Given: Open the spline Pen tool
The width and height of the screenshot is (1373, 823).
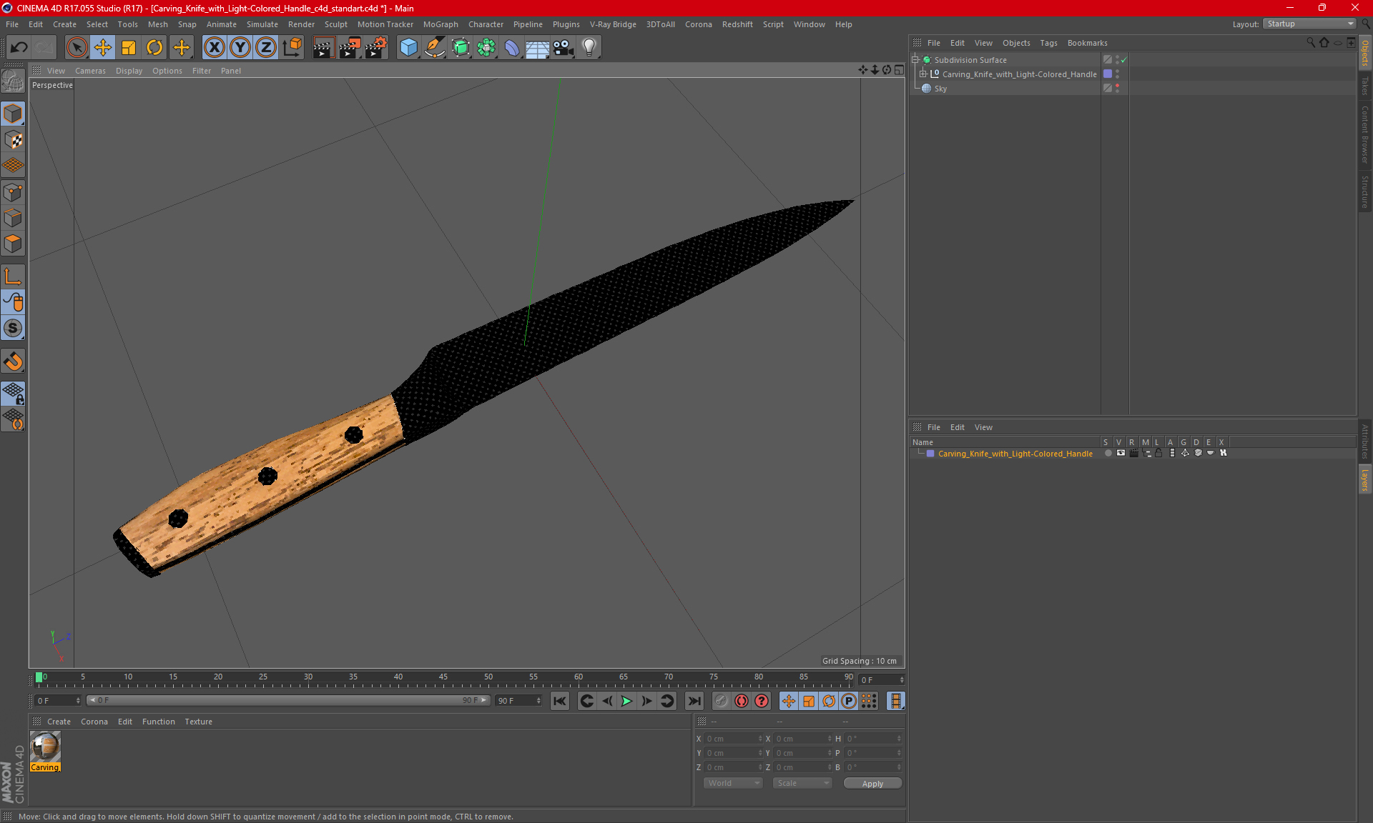Looking at the screenshot, I should (434, 47).
